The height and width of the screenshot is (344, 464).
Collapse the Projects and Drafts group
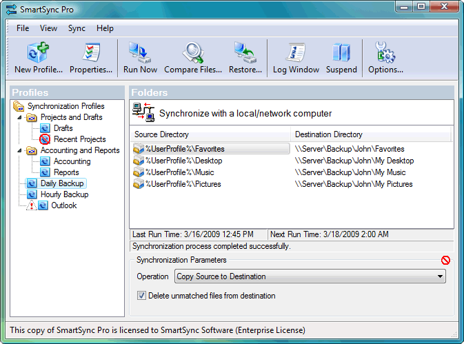tap(21, 118)
